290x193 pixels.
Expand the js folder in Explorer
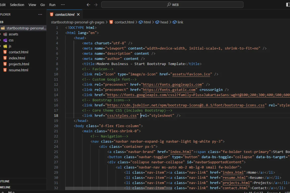coord(10,46)
